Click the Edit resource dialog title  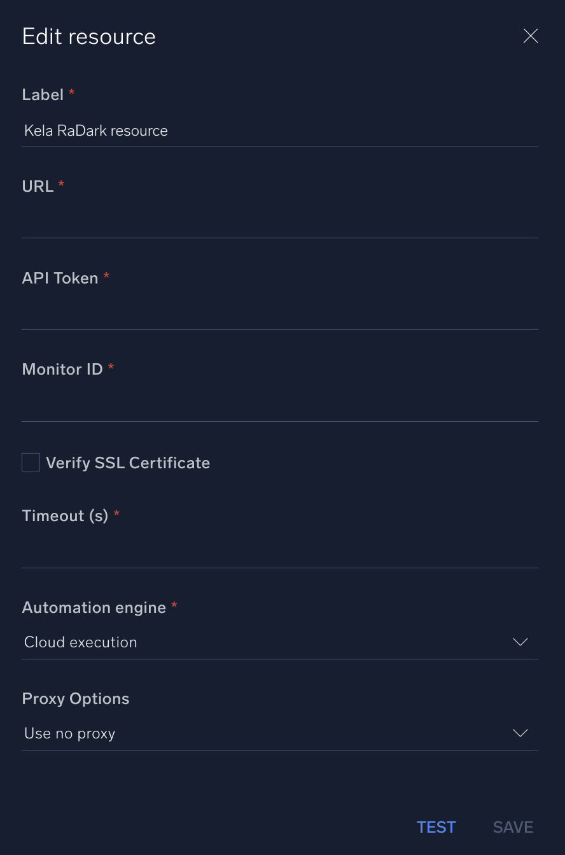tap(89, 37)
